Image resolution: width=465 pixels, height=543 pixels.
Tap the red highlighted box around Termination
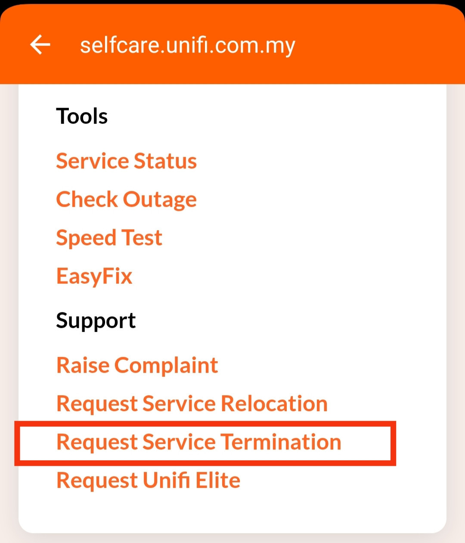(205, 443)
